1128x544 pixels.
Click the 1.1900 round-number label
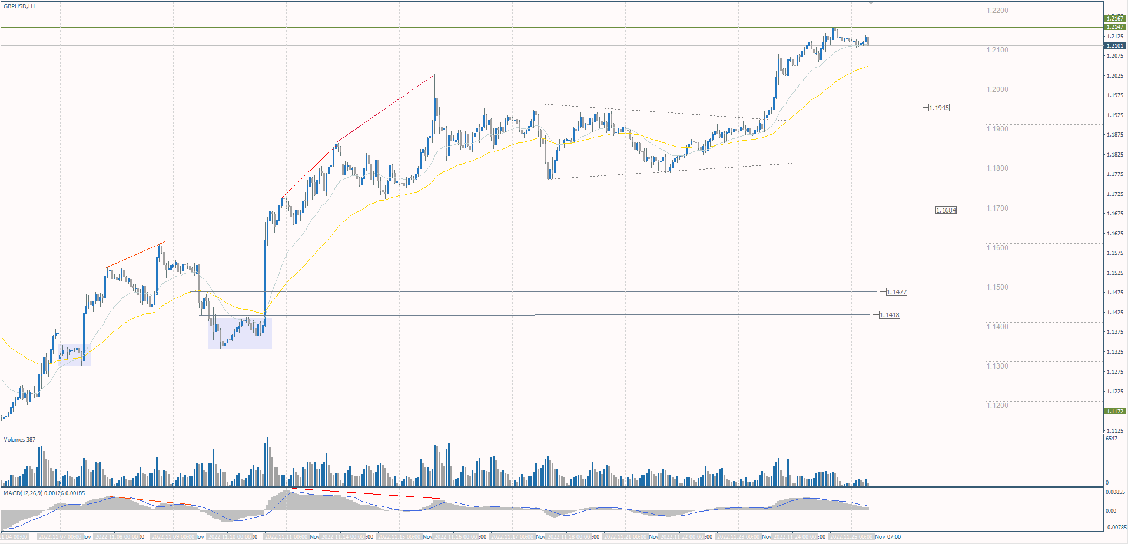[997, 129]
